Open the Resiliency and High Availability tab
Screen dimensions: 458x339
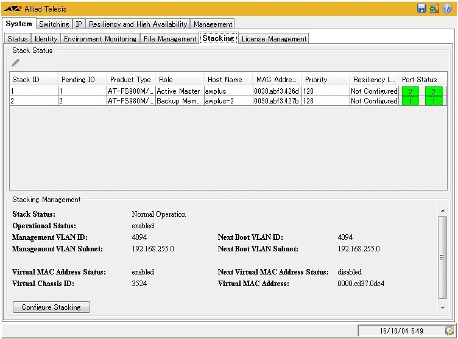point(138,24)
